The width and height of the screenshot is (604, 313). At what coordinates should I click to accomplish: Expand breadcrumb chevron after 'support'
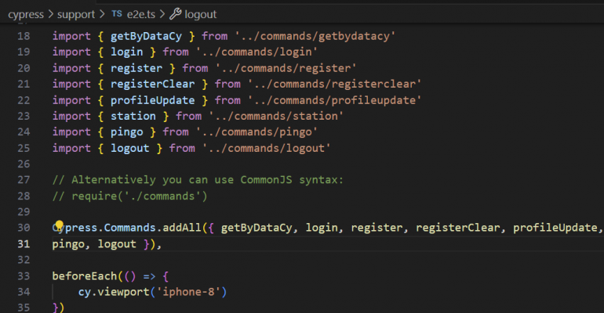click(102, 14)
